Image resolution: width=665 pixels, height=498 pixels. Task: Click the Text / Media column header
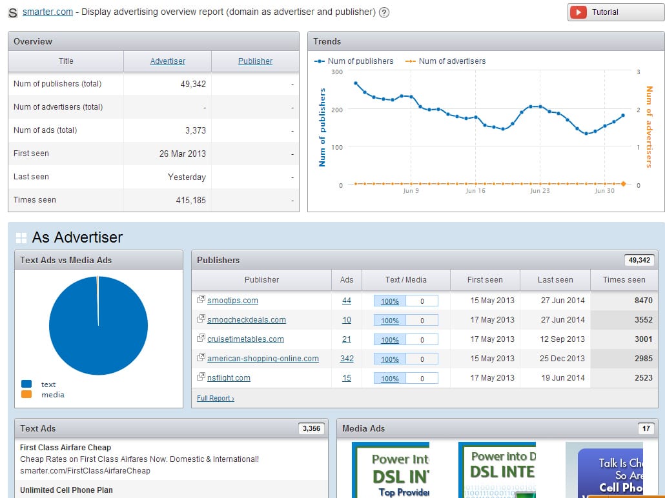[x=406, y=280]
